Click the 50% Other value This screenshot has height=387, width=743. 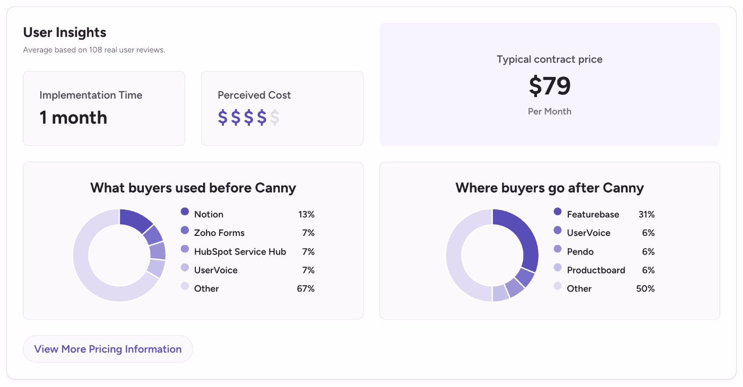(x=645, y=288)
